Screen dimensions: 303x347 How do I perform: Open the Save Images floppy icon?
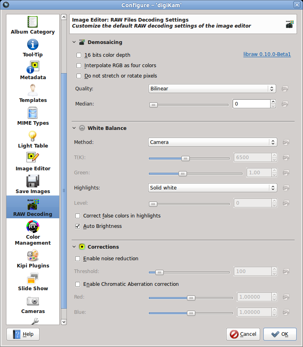click(x=32, y=181)
